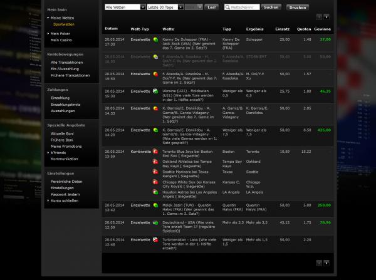Open the 'Alle Wetten' filter dropdown

point(124,7)
